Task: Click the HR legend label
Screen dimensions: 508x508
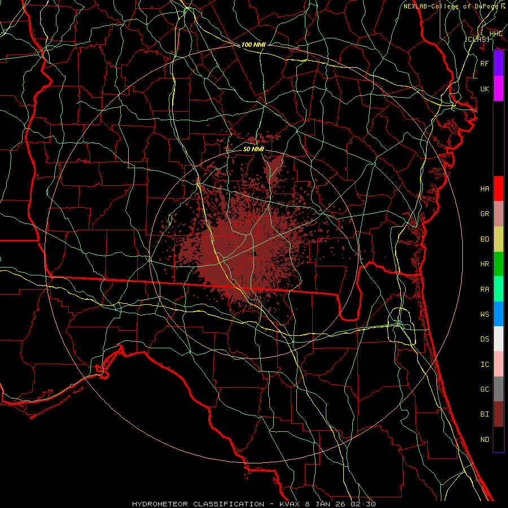Action: 484,264
